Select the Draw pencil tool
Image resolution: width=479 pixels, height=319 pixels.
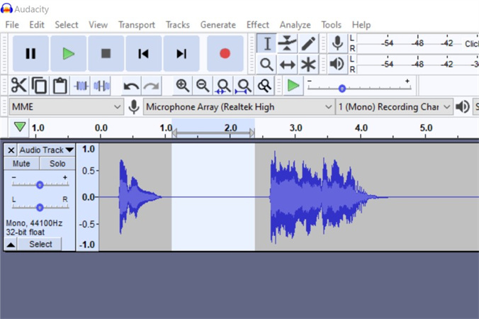tap(308, 43)
